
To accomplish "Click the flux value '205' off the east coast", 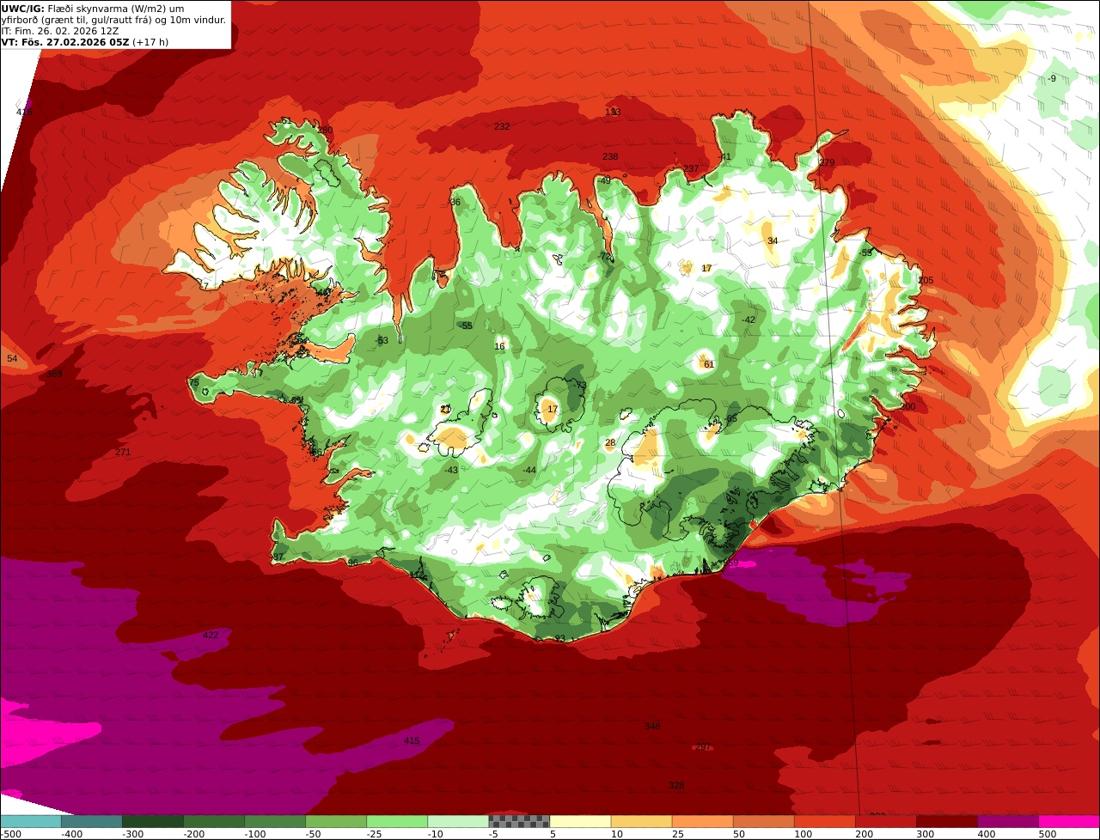I will [926, 281].
